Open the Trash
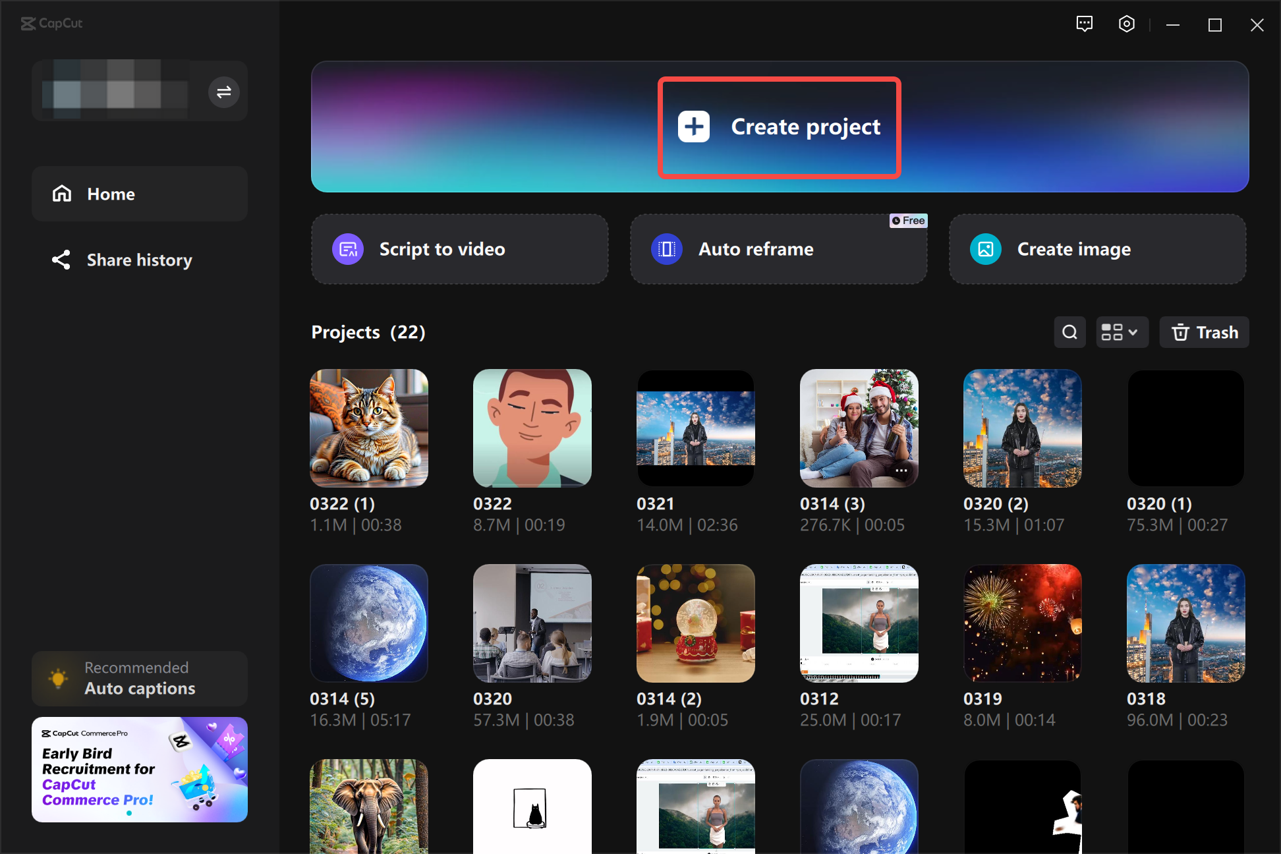 point(1204,332)
